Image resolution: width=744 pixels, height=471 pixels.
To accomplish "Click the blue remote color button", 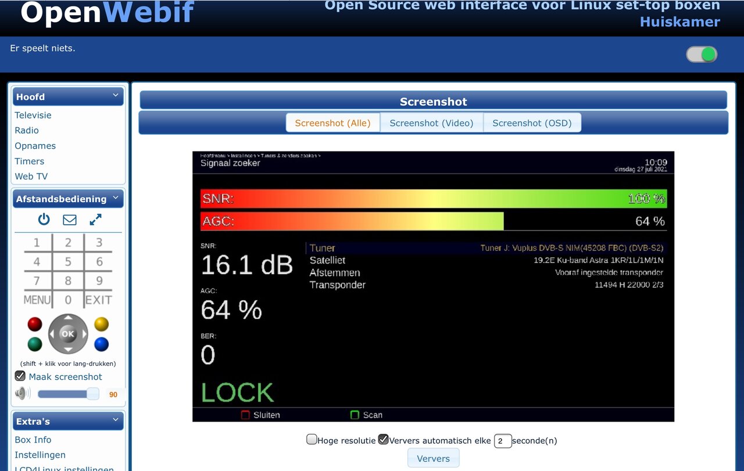I will [x=102, y=344].
